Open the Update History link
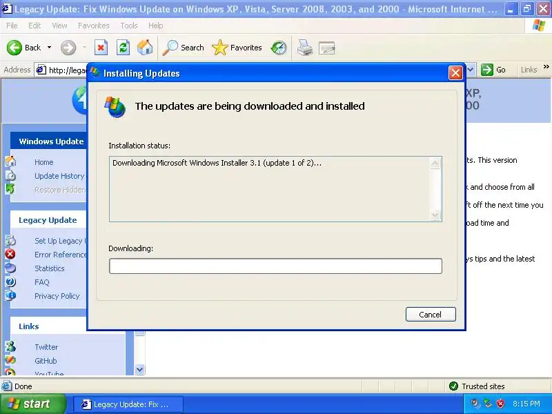The height and width of the screenshot is (414, 552). click(x=59, y=176)
